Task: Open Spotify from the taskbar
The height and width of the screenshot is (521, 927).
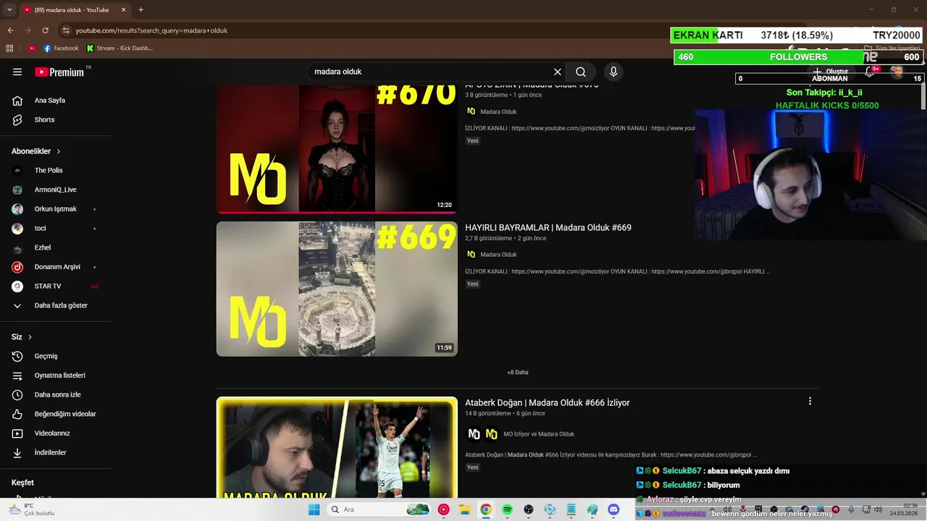Action: 507,509
